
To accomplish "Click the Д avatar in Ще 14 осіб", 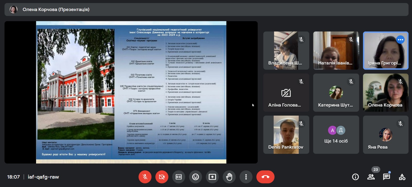I will [x=341, y=130].
